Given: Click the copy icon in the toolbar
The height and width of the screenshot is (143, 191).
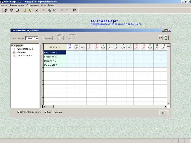Looking at the screenshot, I should tap(49, 10).
